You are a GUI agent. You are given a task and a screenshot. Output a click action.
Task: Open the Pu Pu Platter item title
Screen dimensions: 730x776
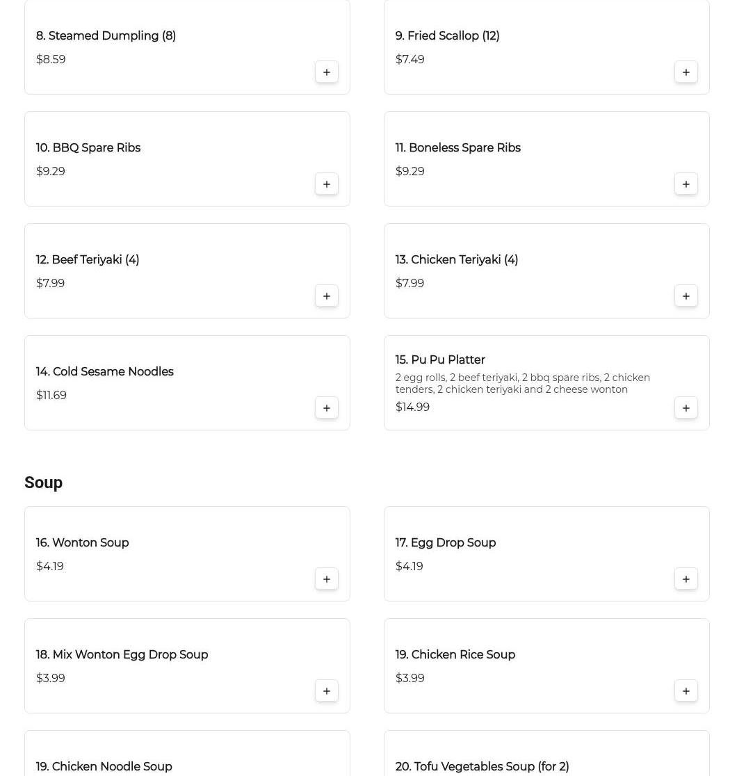click(x=440, y=359)
